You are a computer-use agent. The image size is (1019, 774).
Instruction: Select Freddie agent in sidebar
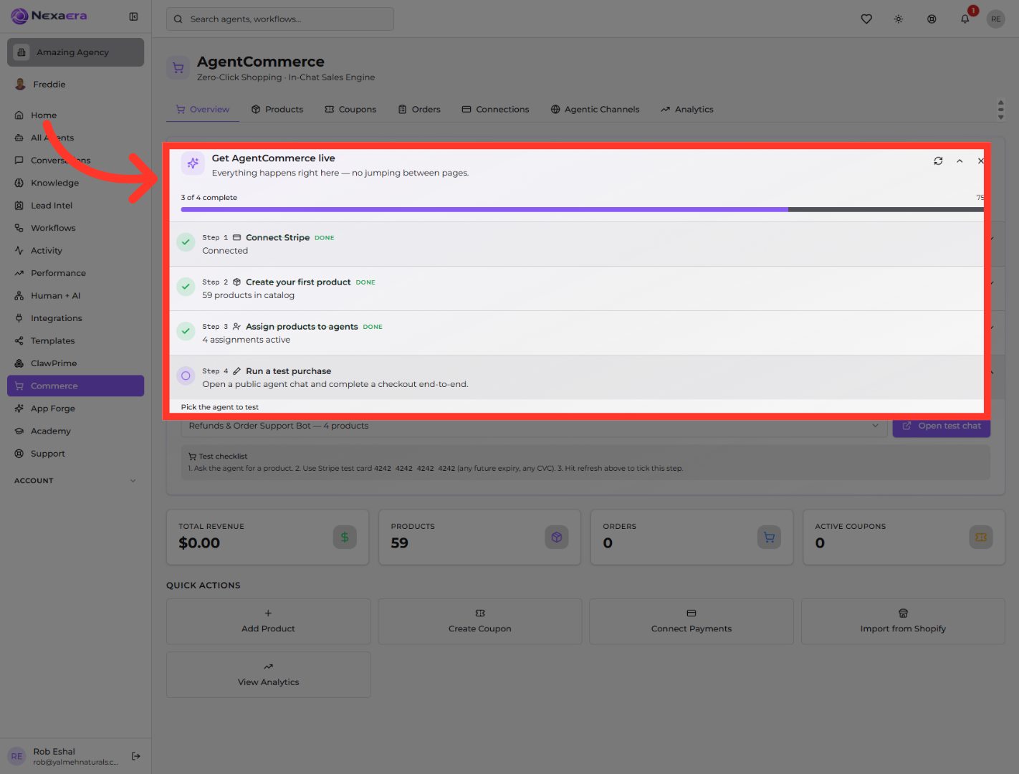click(x=75, y=85)
